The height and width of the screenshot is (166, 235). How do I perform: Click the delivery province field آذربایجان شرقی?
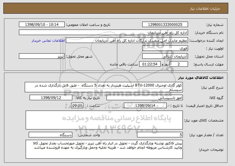pos(165,56)
